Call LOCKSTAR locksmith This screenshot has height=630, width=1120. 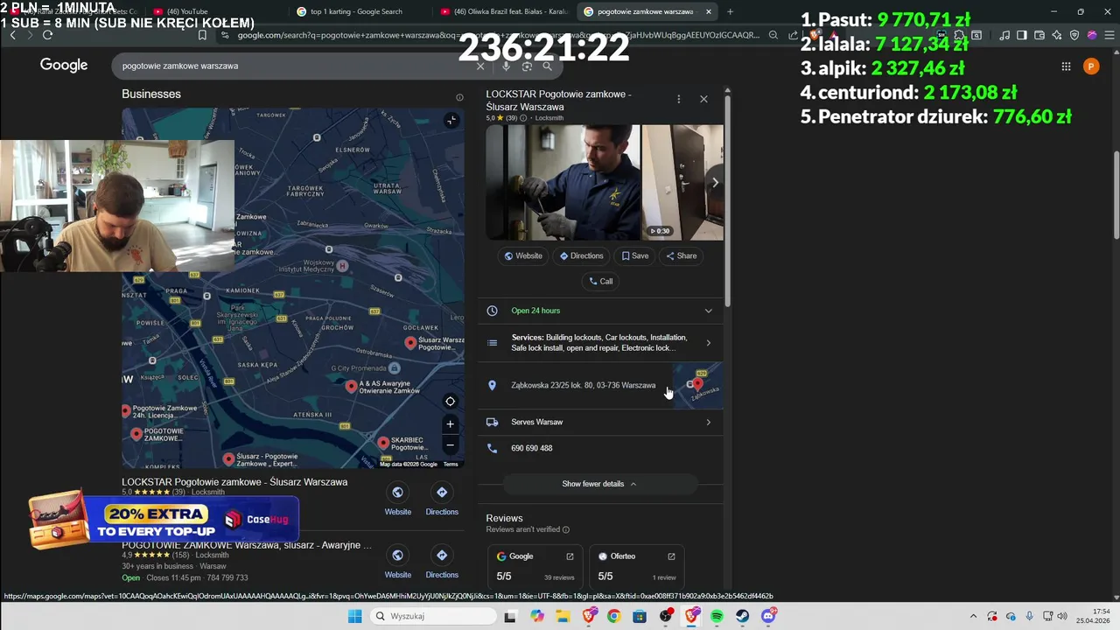tap(601, 282)
